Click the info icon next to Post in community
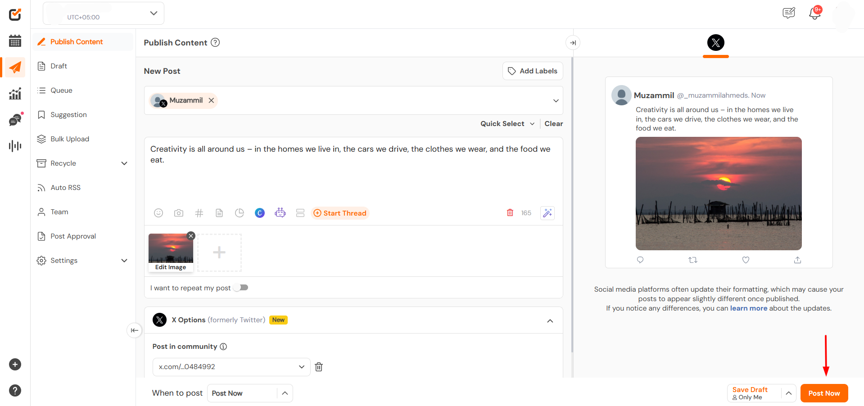This screenshot has width=864, height=406. [223, 347]
